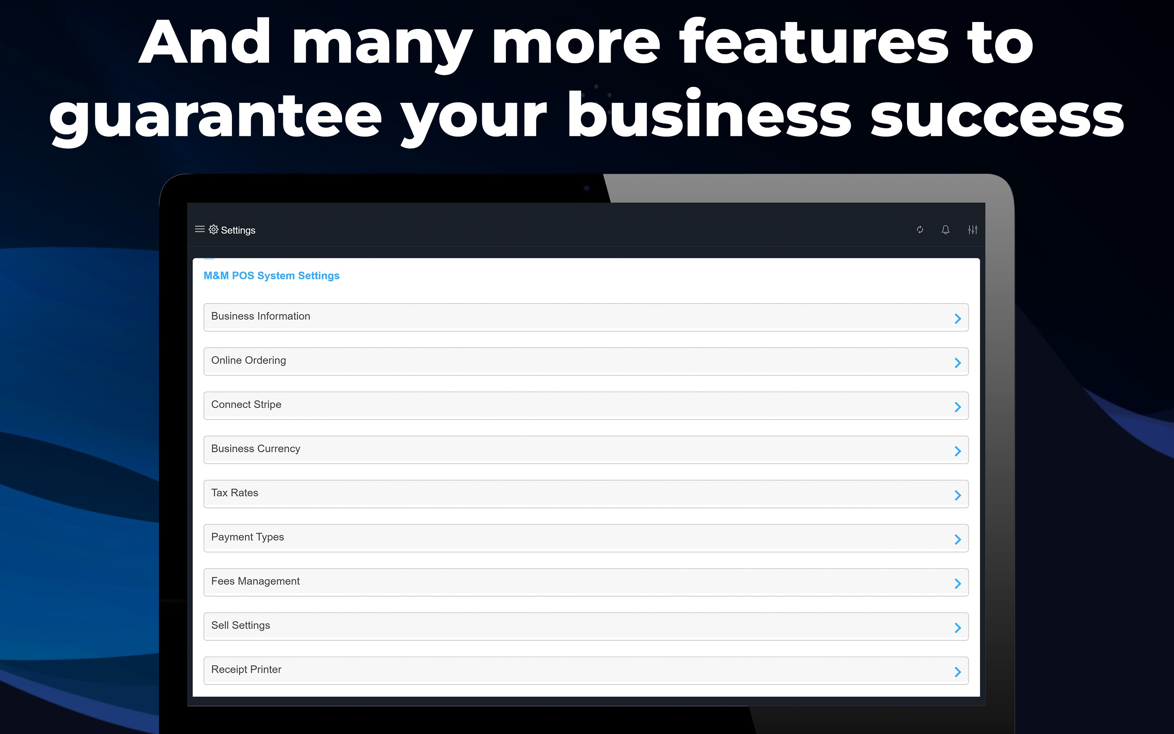Expand Tax Rates via its chevron
The height and width of the screenshot is (734, 1174).
pyautogui.click(x=958, y=495)
